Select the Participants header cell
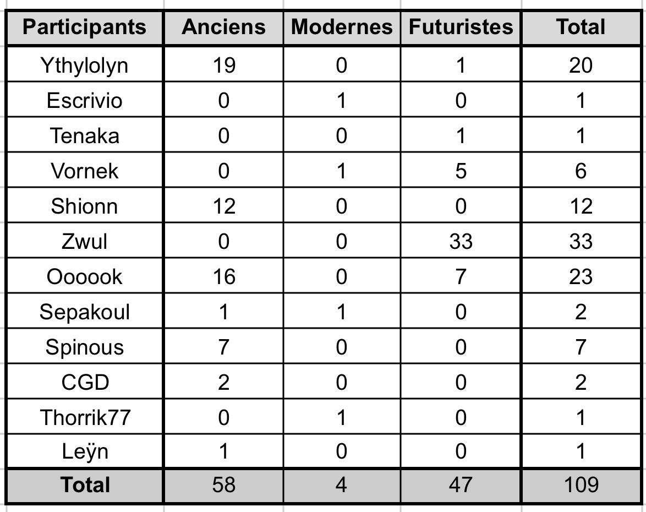Image resolution: width=646 pixels, height=512 pixels. (85, 27)
